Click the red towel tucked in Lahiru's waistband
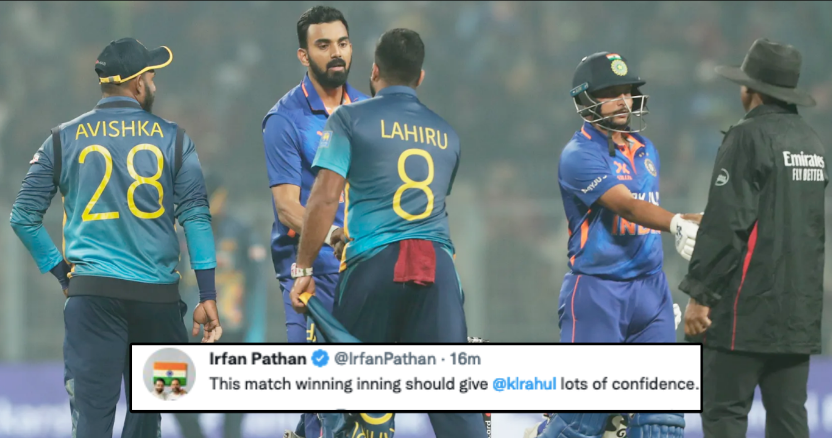832x438 pixels. (x=415, y=262)
